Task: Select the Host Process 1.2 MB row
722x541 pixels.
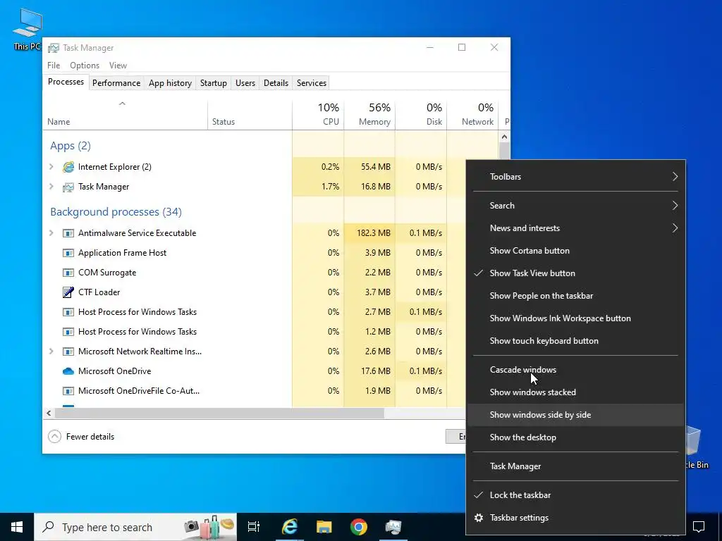Action: [x=254, y=332]
